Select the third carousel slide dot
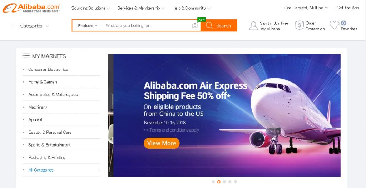Screen dimensions: 366x188 click(x=224, y=182)
